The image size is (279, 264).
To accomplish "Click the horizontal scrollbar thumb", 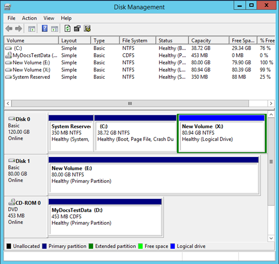I will click(130, 103).
